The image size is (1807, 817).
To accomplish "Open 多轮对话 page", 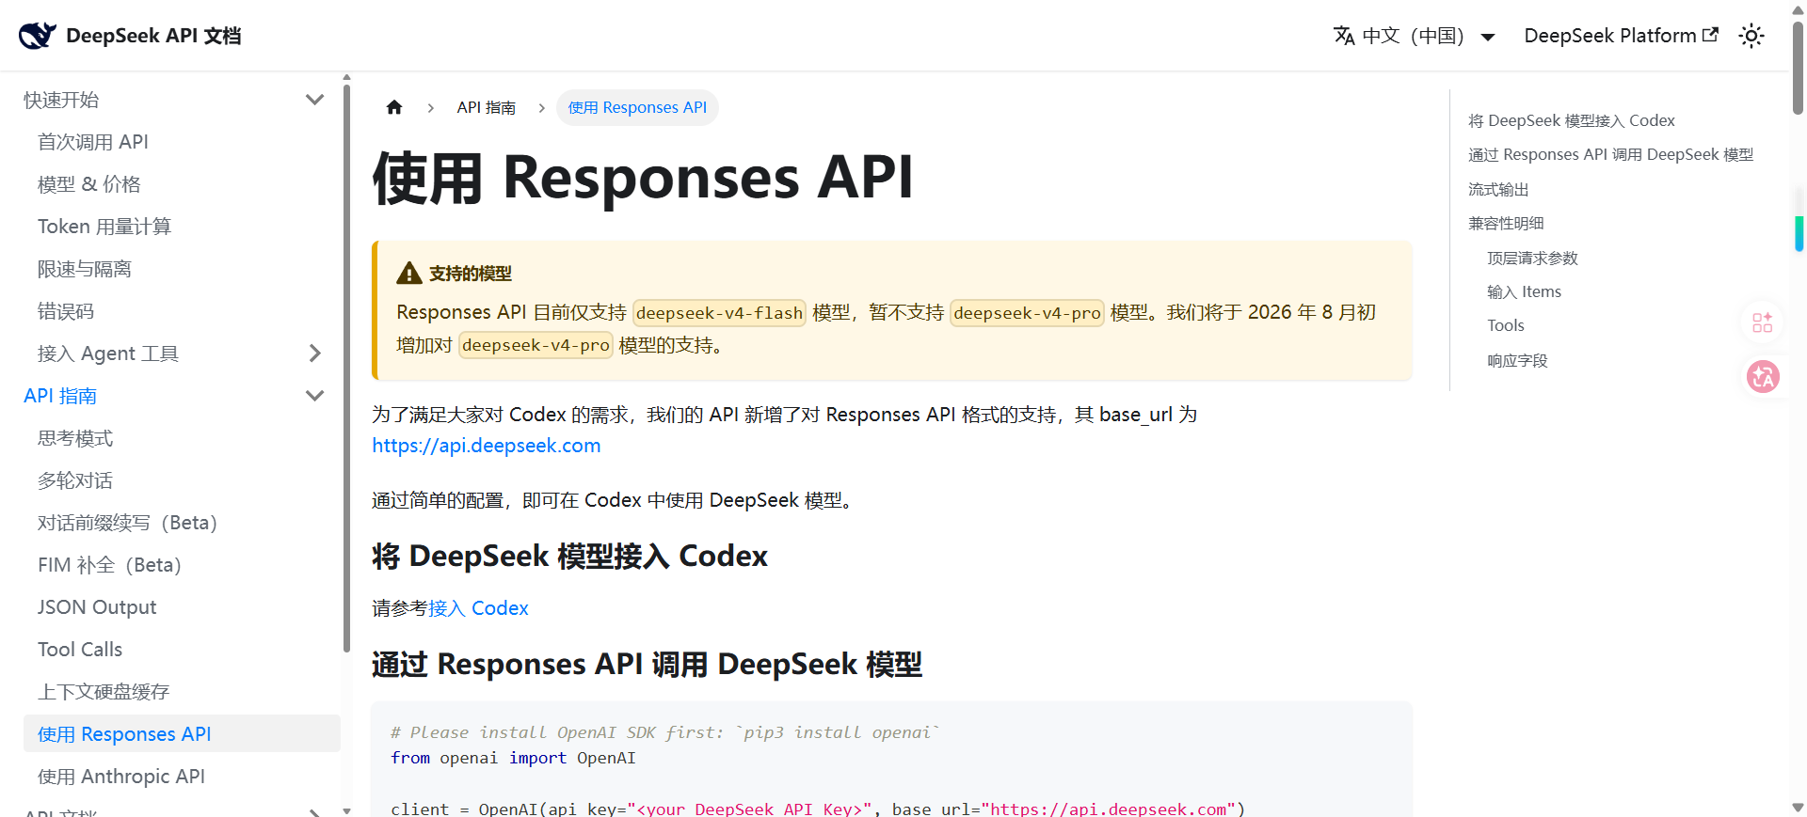I will [75, 480].
